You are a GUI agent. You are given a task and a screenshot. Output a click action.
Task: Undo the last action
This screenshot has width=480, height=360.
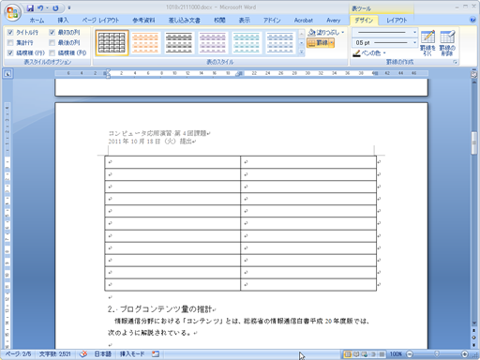coord(40,7)
